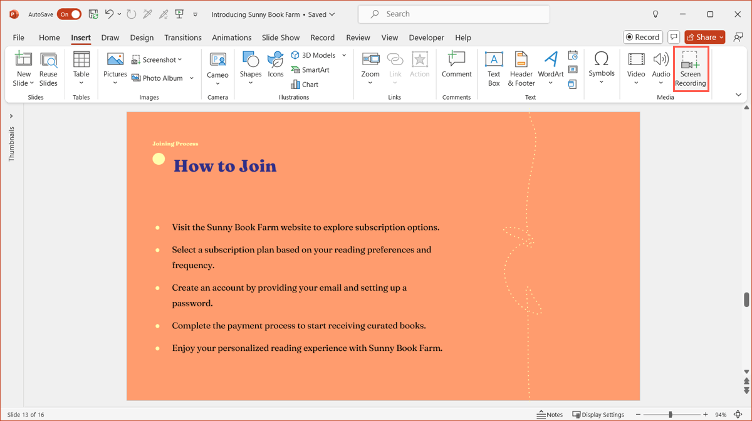Open the Slide Show tab
The image size is (752, 421).
click(x=281, y=38)
